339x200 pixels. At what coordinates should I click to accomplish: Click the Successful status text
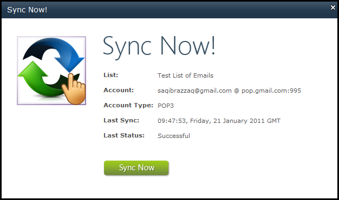[174, 136]
